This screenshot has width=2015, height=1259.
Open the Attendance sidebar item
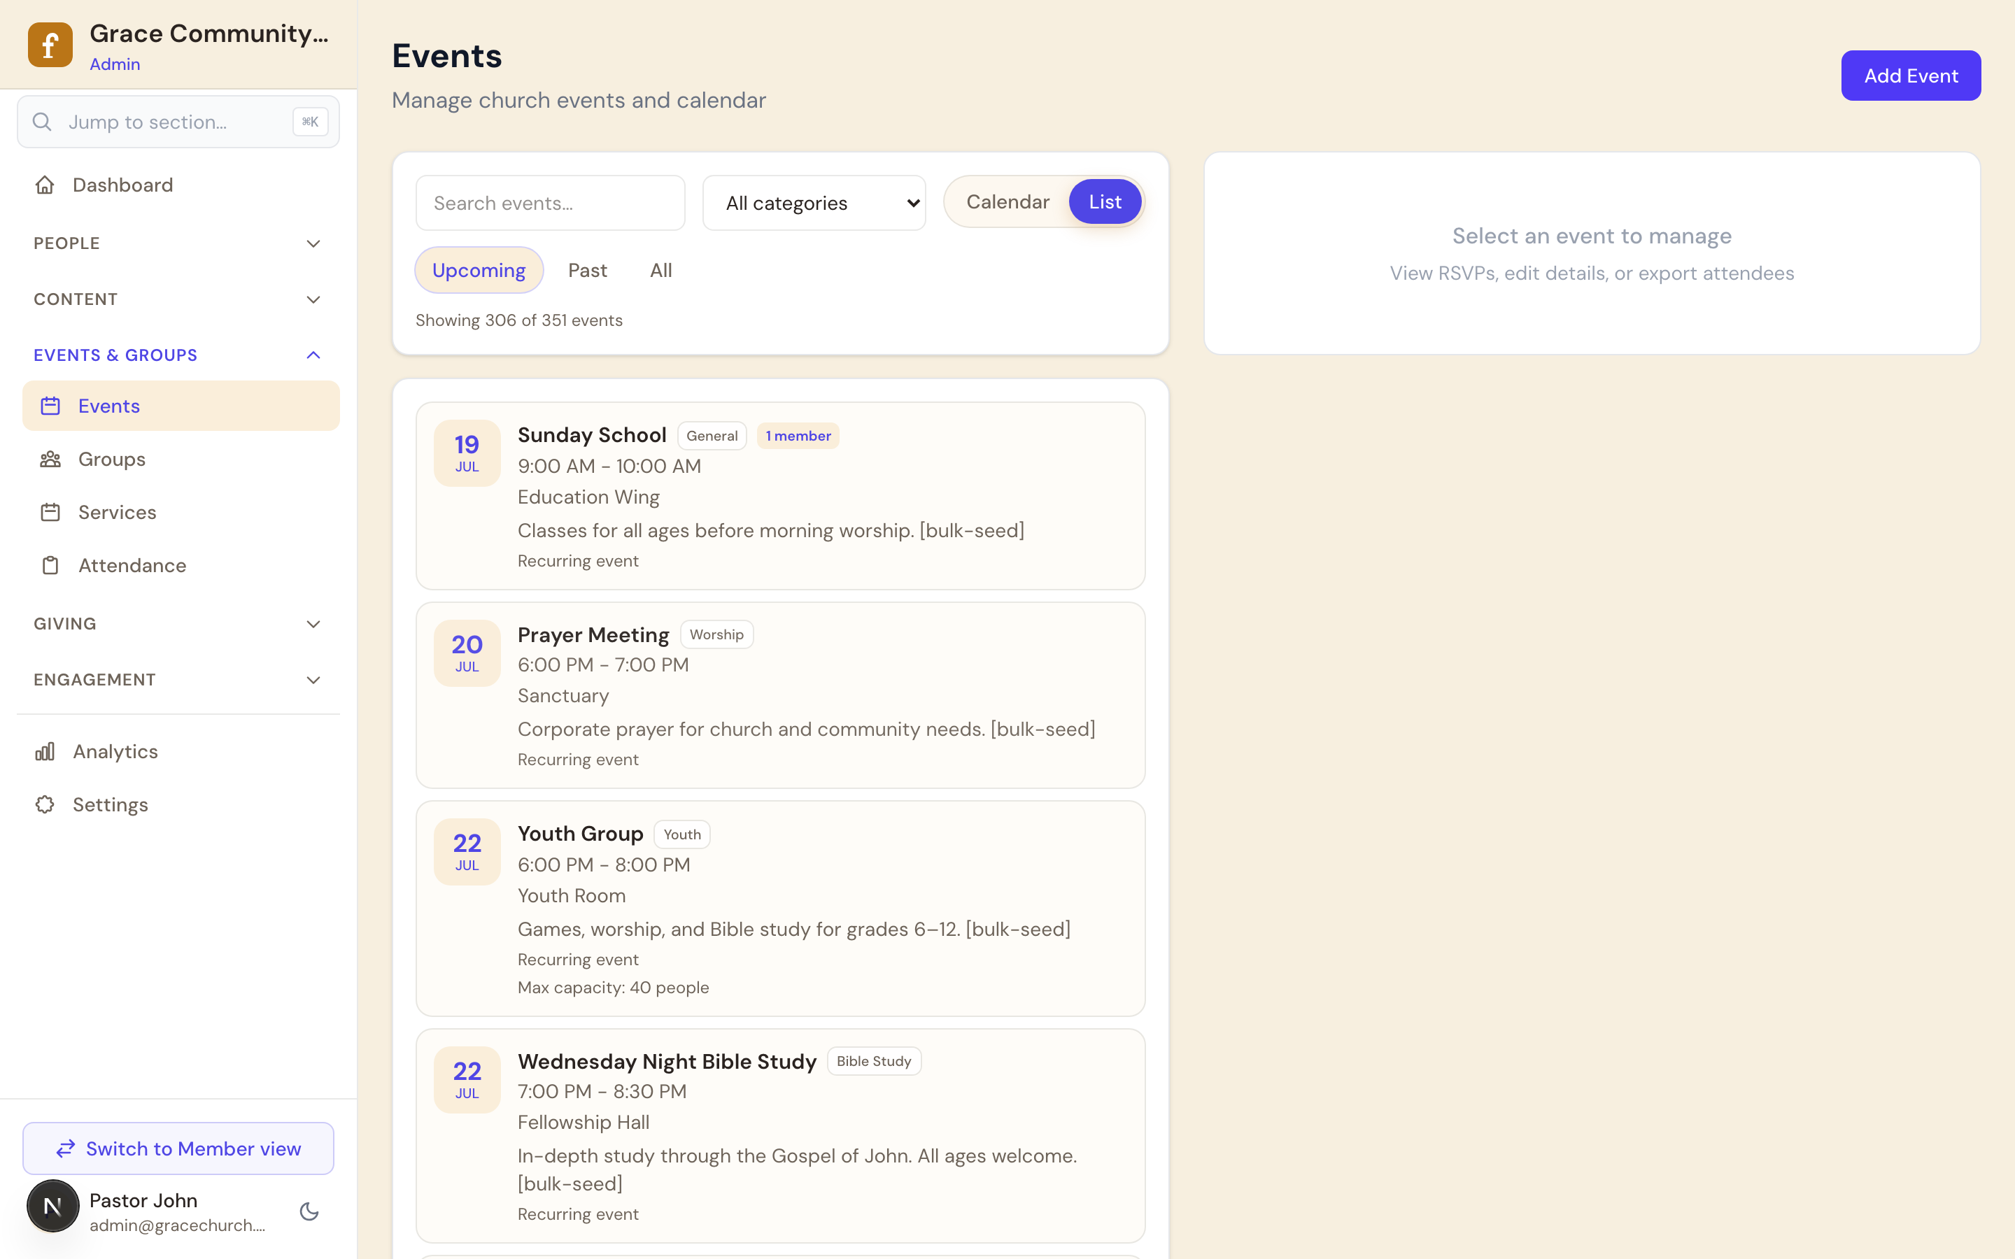click(x=181, y=565)
